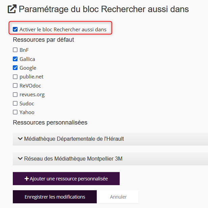
Task: Enable the Sudoc resource
Action: tap(15, 103)
